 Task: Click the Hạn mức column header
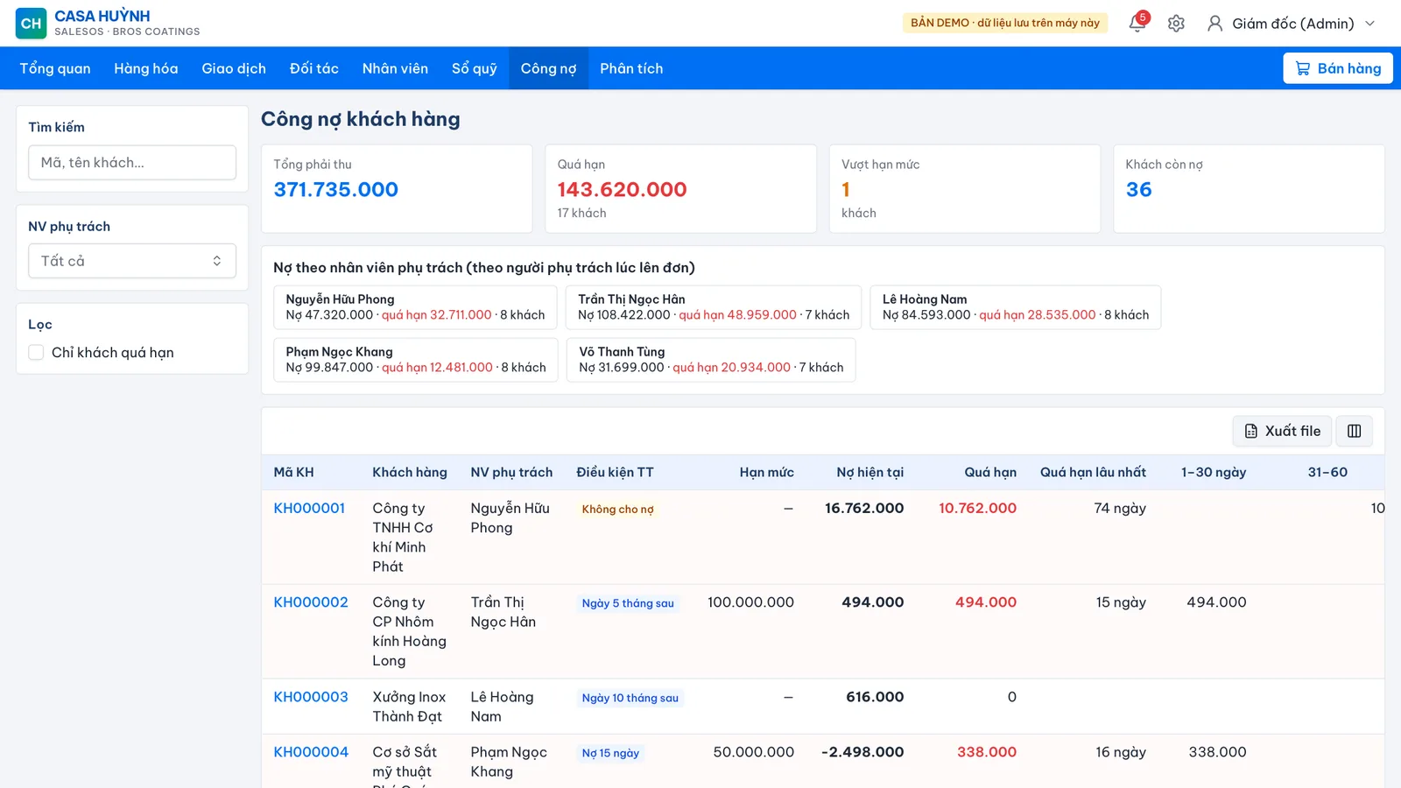point(766,473)
